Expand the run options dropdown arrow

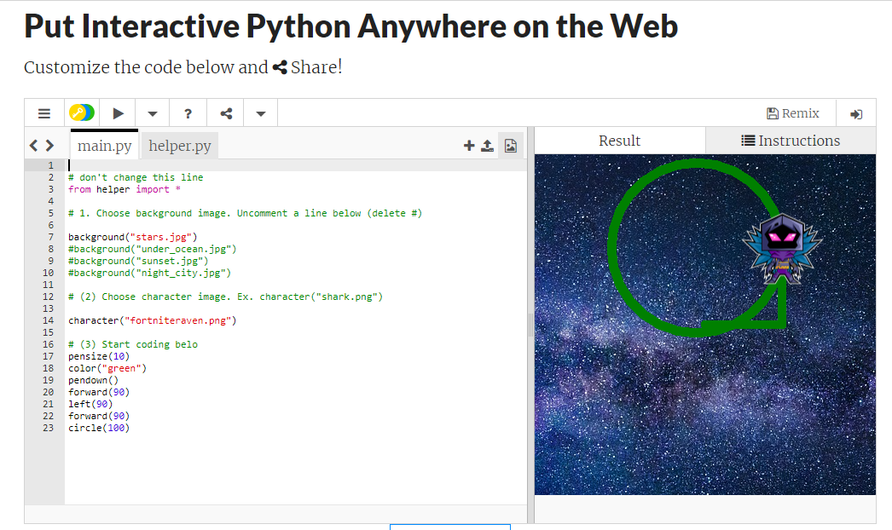point(153,113)
